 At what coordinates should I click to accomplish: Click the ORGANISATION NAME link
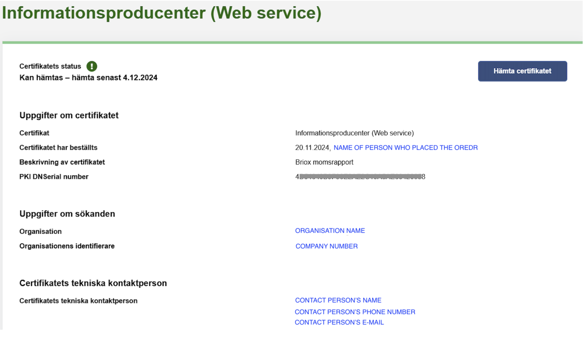click(x=330, y=231)
